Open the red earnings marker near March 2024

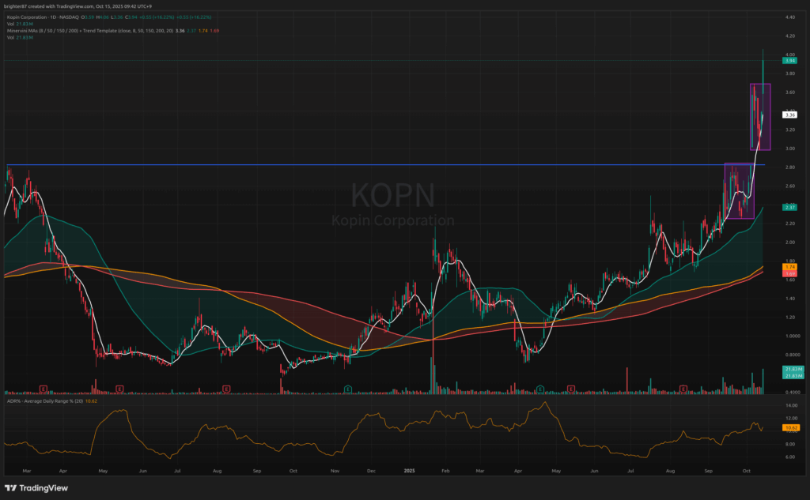pos(44,389)
